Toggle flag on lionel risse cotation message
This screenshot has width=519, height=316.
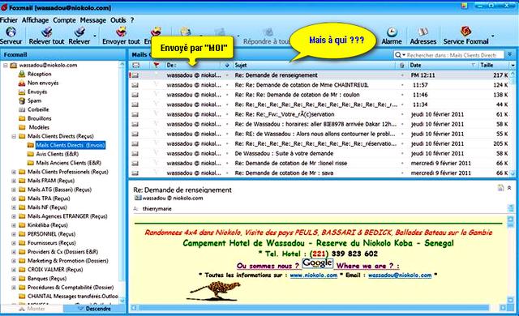click(156, 164)
